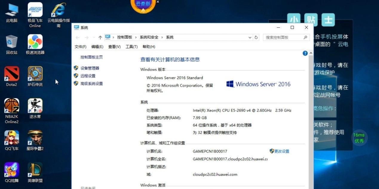Select the 英雄联盟 desktop shortcut
Image resolution: width=379 pixels, height=189 pixels.
click(x=35, y=173)
